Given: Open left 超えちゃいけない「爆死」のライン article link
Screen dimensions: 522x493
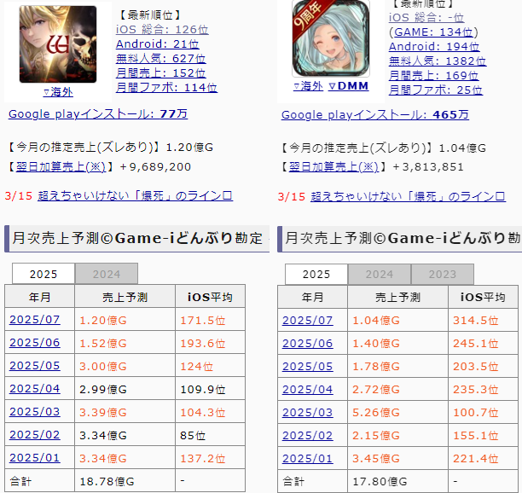Looking at the screenshot, I should [135, 195].
